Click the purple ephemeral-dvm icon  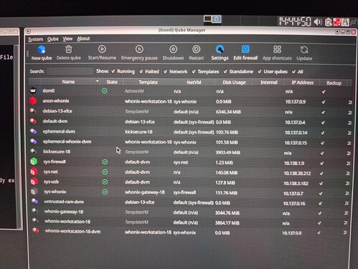click(x=34, y=131)
